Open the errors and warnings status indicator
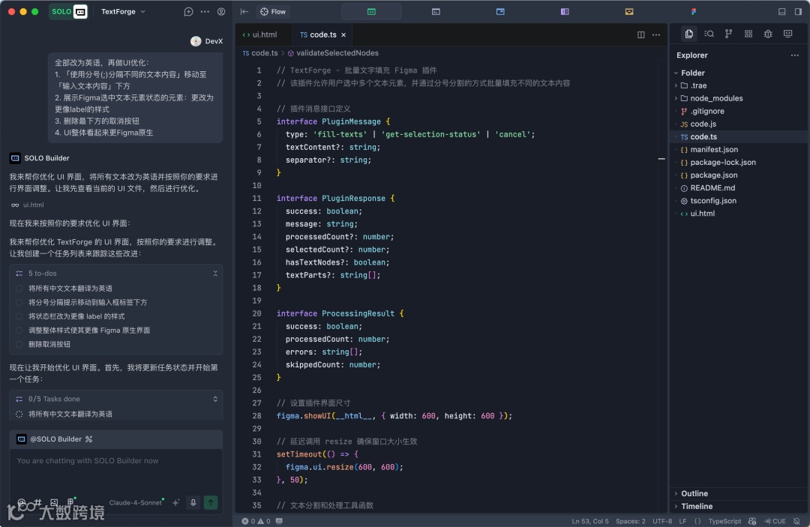The image size is (810, 527). (x=256, y=521)
